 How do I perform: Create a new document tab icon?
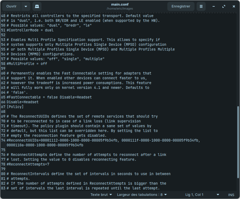pos(37,6)
